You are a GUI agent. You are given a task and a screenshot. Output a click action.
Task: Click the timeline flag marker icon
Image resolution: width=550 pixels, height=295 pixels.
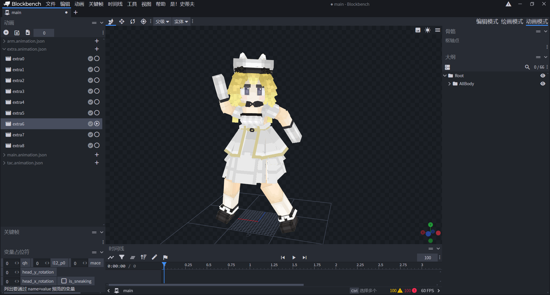click(x=165, y=257)
